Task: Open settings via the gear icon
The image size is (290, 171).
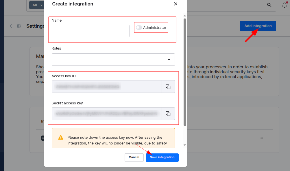Action: [19, 26]
